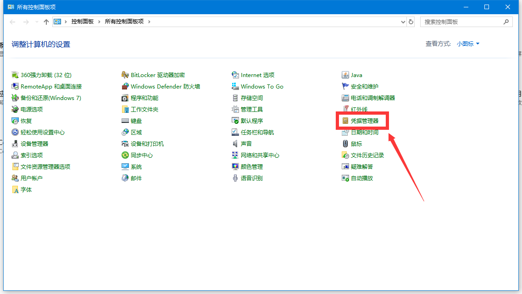Viewport: 522px width, 294px height.
Task: Open the 电源选项 icon
Action: [15, 109]
